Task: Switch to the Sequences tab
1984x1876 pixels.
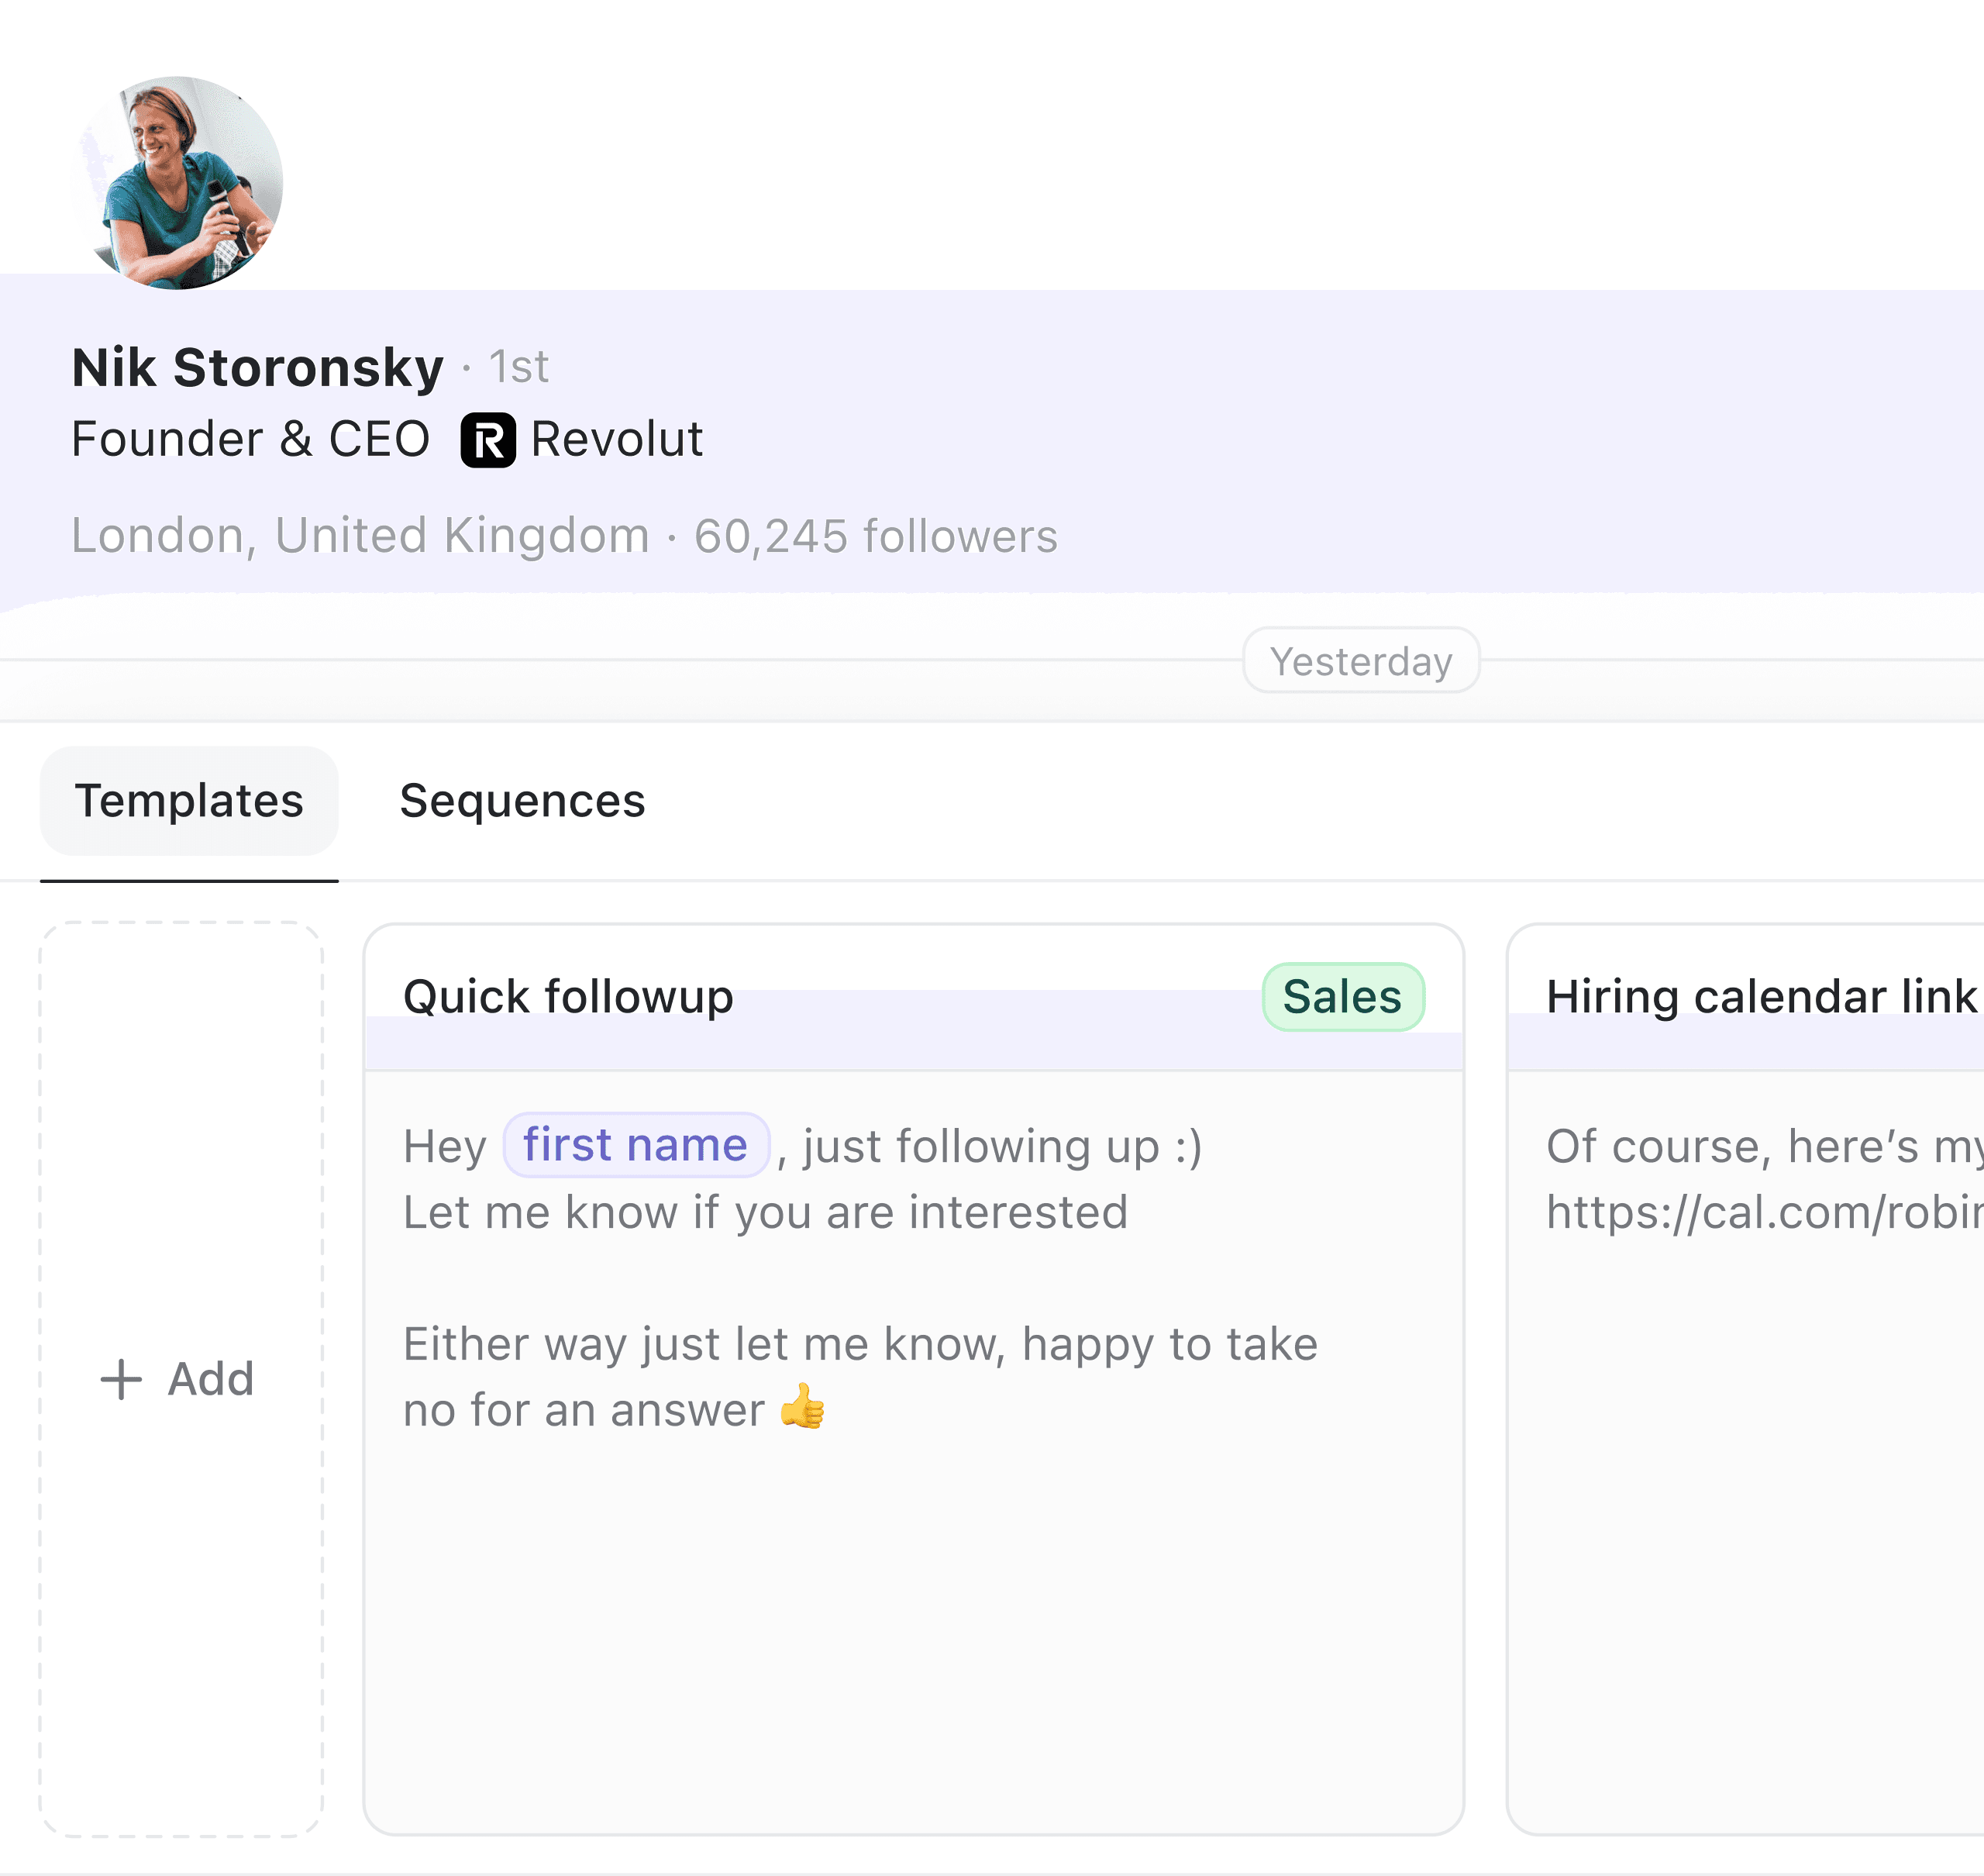Action: click(522, 801)
